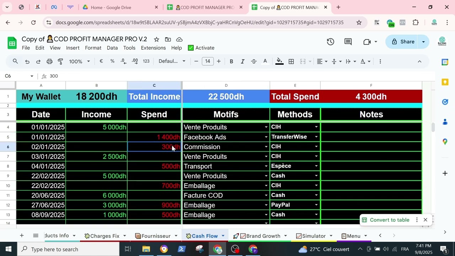Screen dimensions: 455x256
Task: Open Google Maps in the side panel
Action: (445, 142)
